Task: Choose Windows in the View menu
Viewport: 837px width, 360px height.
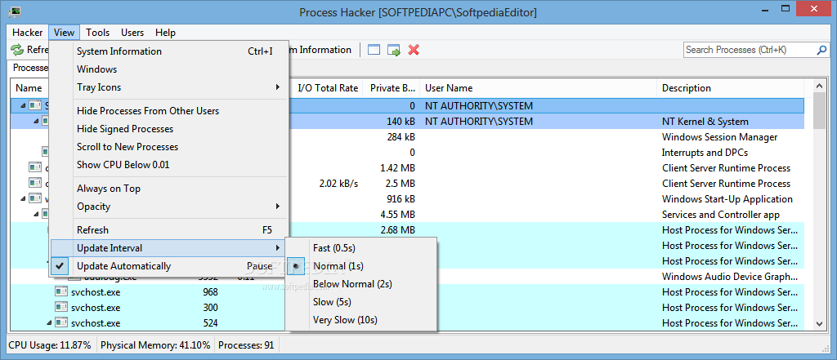Action: 170,69
